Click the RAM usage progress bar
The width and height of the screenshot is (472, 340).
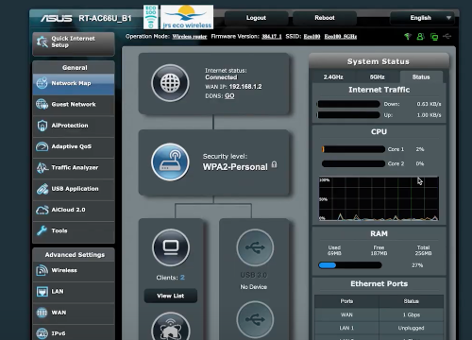coord(350,265)
